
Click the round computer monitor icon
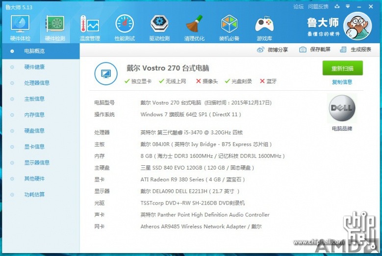coord(106,74)
